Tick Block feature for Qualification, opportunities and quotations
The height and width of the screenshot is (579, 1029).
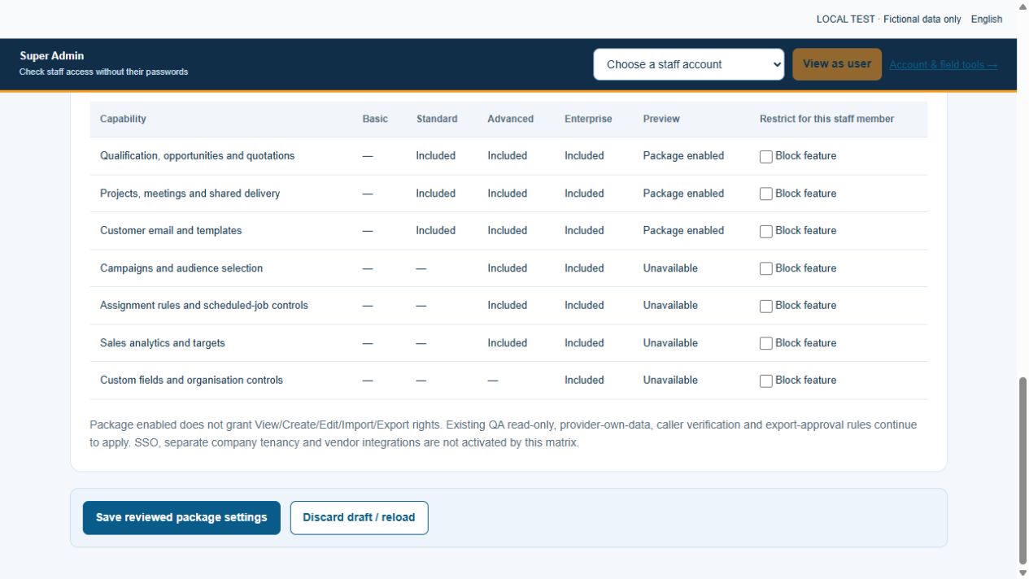click(766, 157)
